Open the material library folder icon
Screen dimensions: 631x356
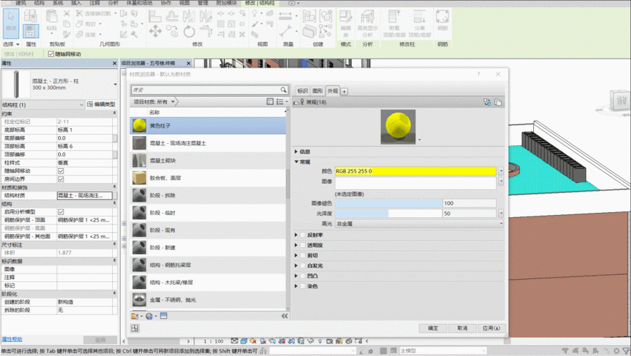point(134,315)
